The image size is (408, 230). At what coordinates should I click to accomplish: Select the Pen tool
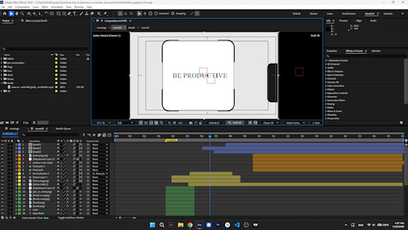pyautogui.click(x=69, y=14)
